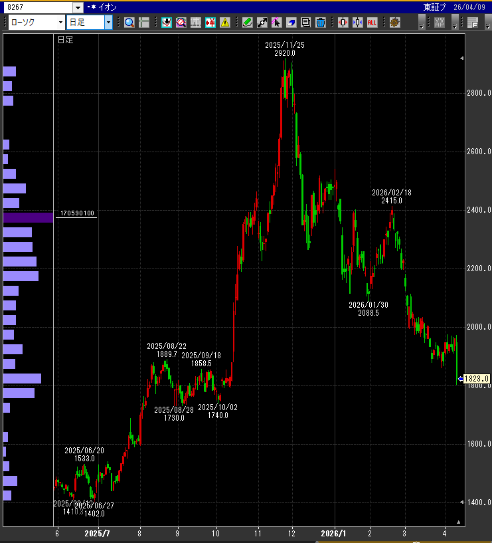
Task: Click the down-arrow chart icon with cyan border
Action: point(167,23)
